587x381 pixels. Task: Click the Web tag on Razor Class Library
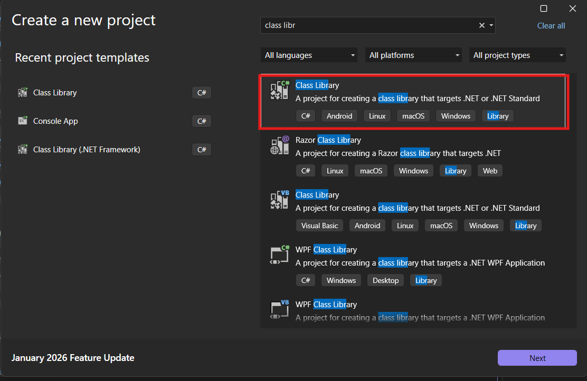tap(490, 171)
